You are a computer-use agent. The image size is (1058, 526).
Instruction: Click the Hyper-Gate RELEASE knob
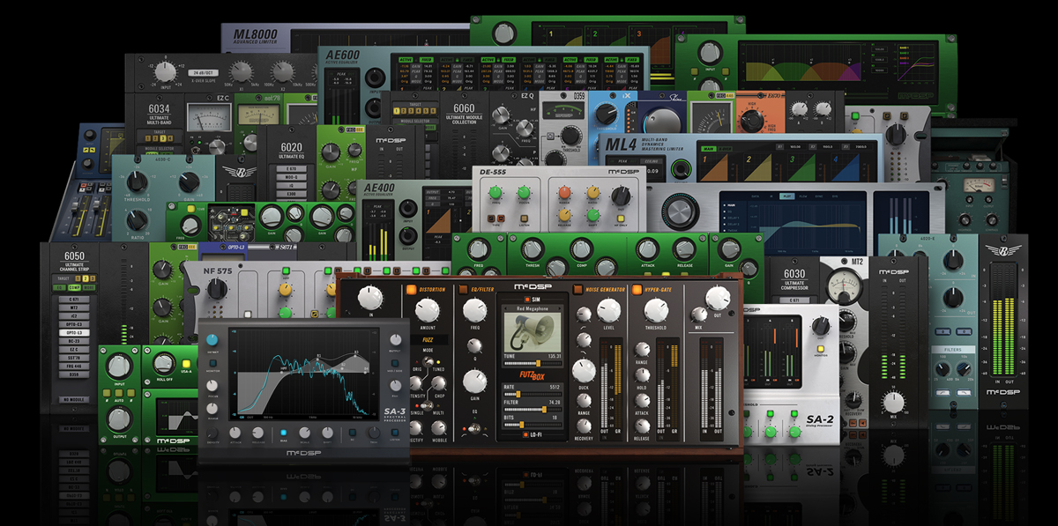tap(642, 425)
